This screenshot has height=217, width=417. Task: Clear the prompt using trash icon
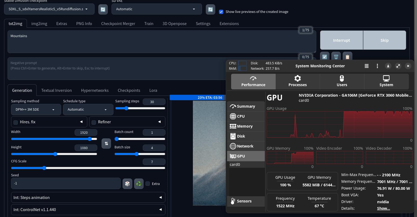(x=336, y=57)
